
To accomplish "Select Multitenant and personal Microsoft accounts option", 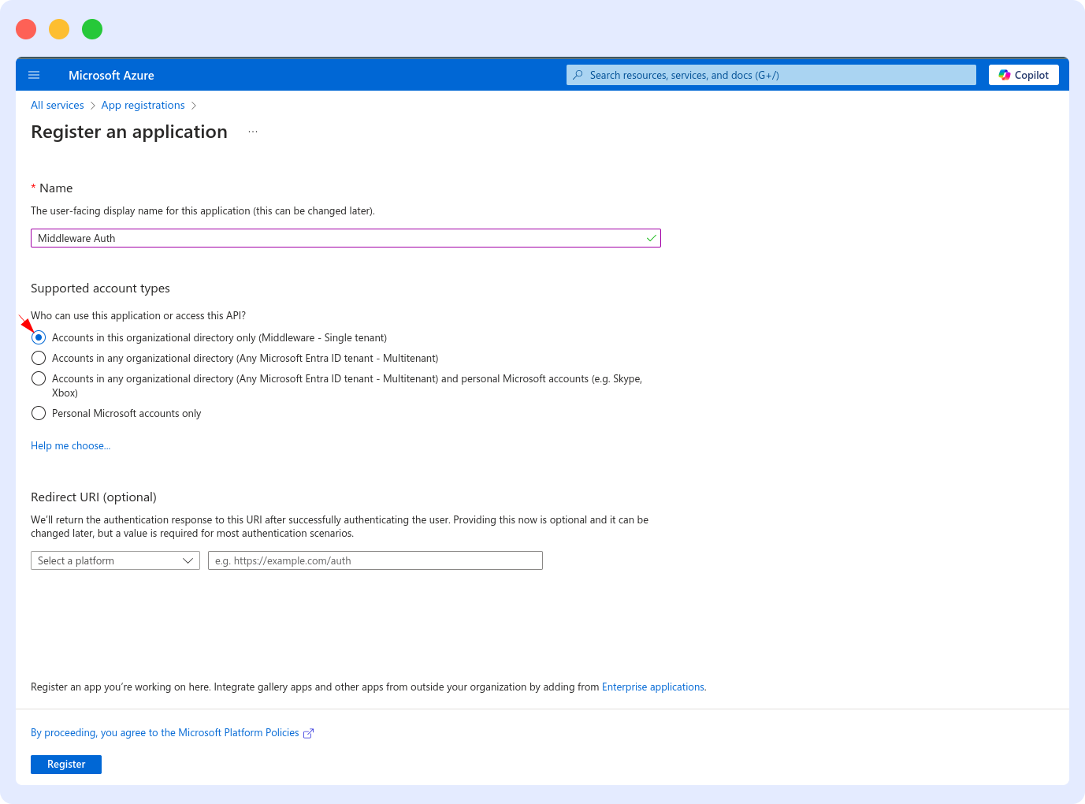I will (x=38, y=378).
